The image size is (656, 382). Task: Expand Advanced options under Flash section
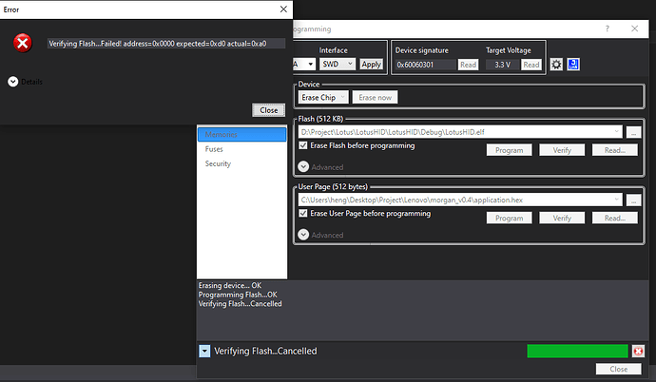(304, 166)
